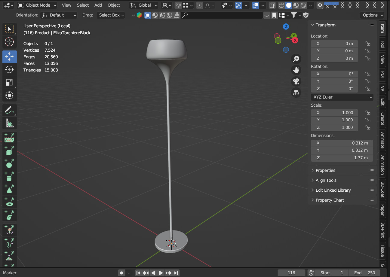Toggle lock for Scale Y
Image resolution: width=390 pixels, height=277 pixels.
click(367, 120)
